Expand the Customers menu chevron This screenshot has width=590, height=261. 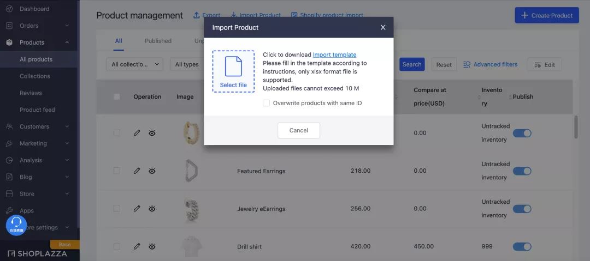(67, 126)
